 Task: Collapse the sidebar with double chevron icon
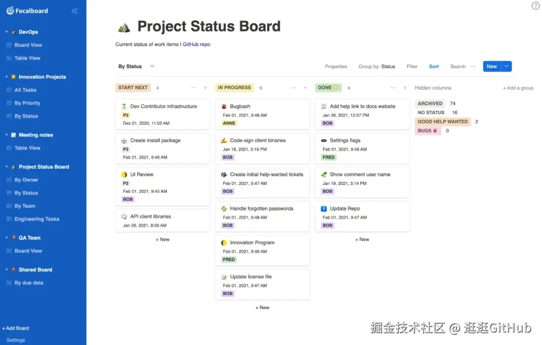pos(75,11)
